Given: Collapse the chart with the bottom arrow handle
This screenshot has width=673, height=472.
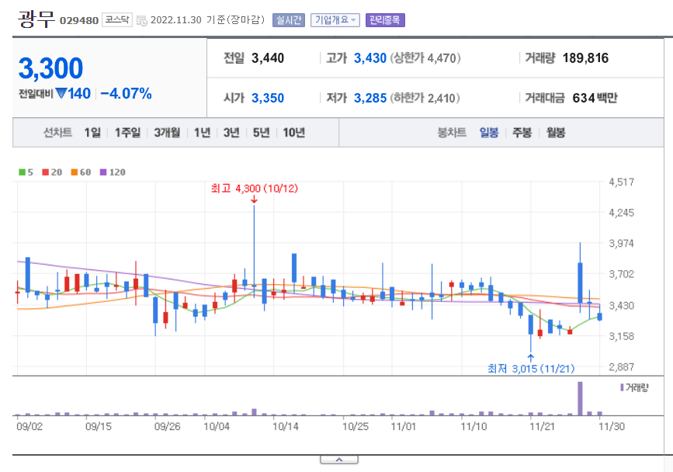Looking at the screenshot, I should point(339,460).
